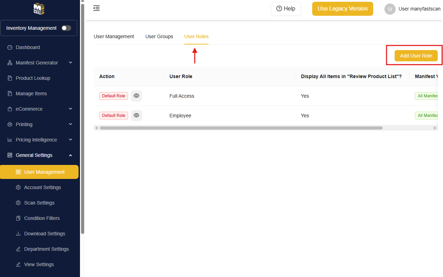This screenshot has height=277, width=443.
Task: Click the Condition Filters clipboard icon
Action: point(18,218)
